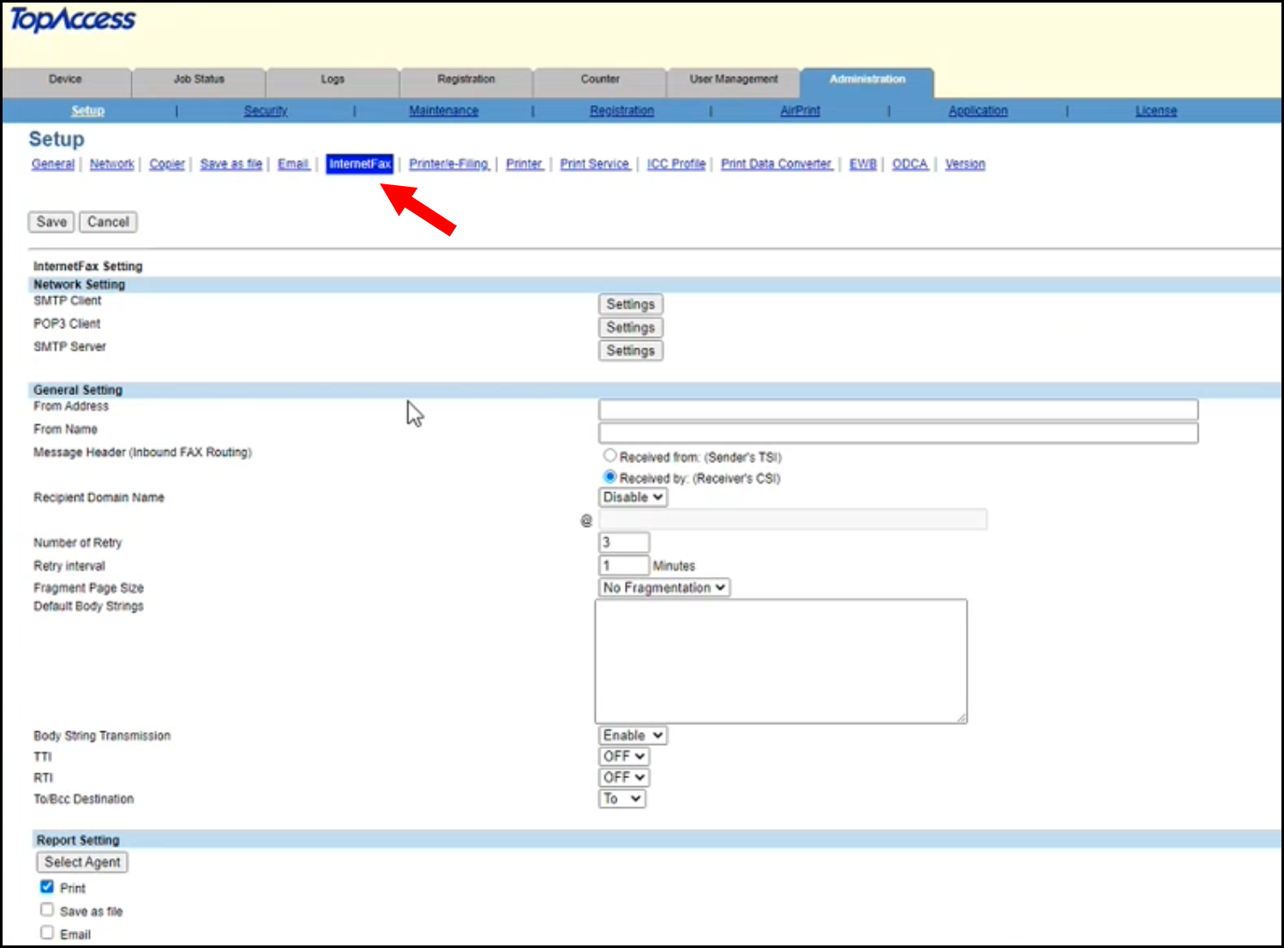Screen dimensions: 1284x948
Task: Open the Security settings page
Action: coord(265,110)
